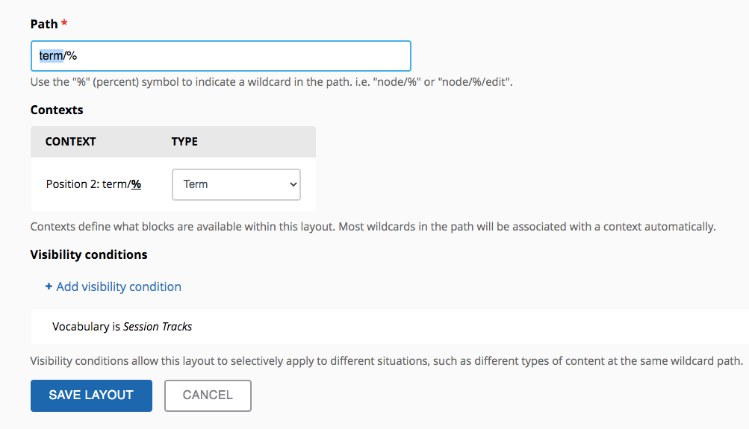Viewport: 749px width, 429px height.
Task: Click the italic Session Tracks text
Action: [158, 326]
